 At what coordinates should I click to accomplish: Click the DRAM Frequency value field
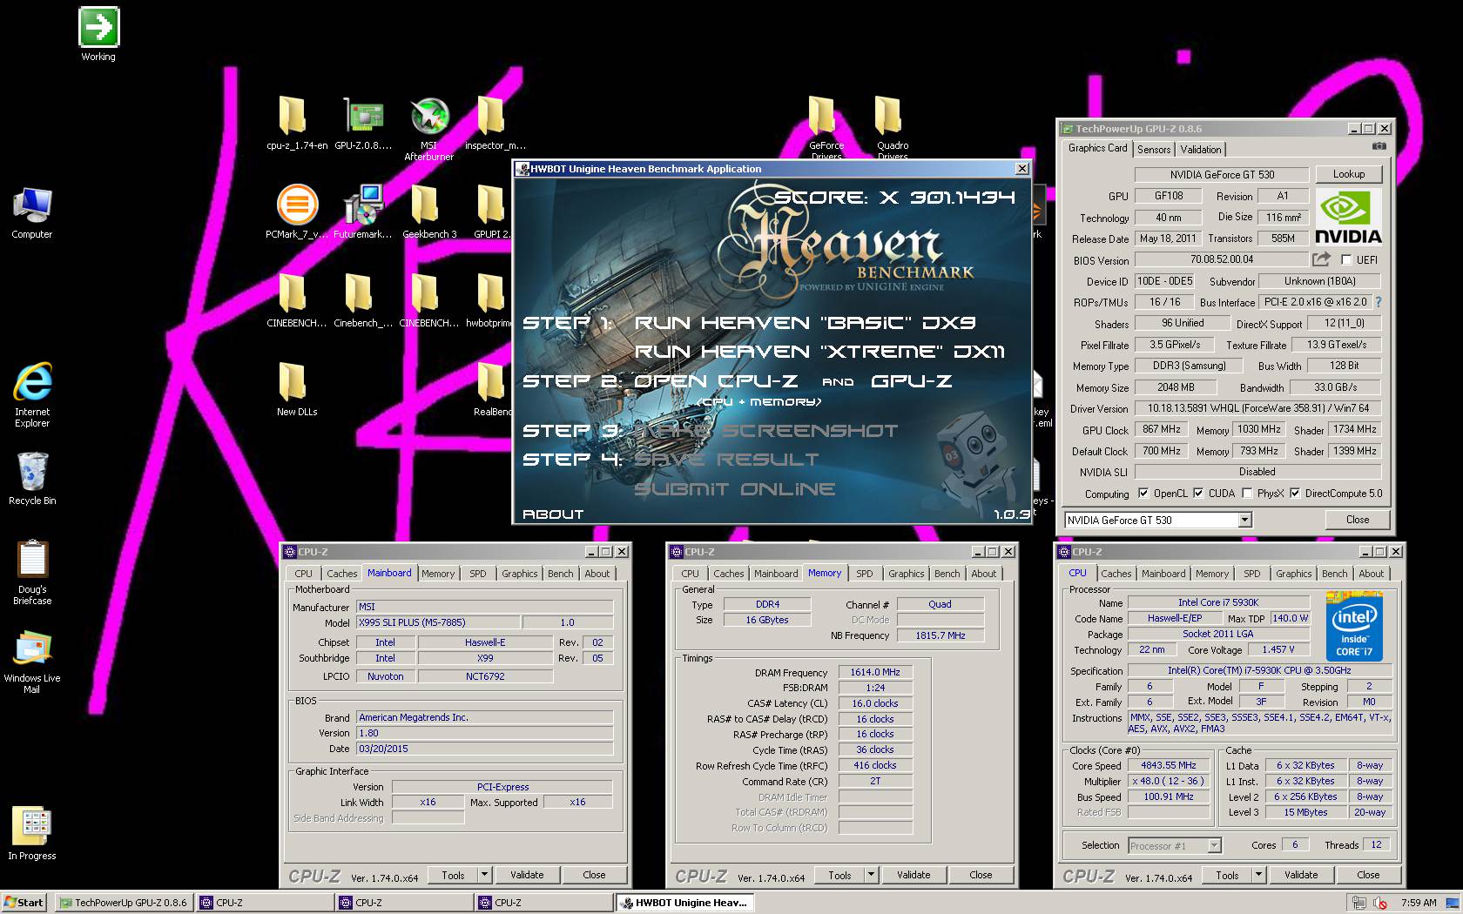[874, 672]
